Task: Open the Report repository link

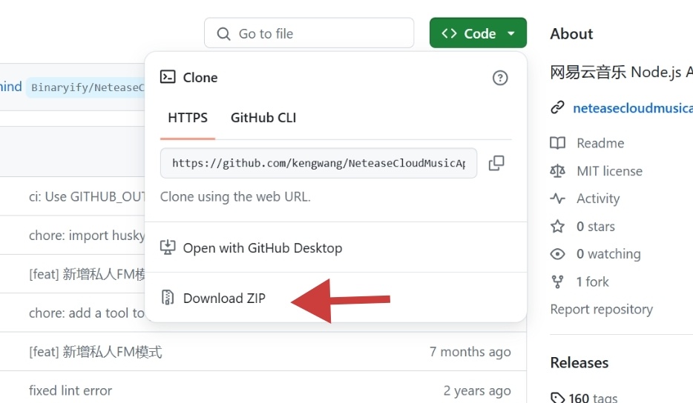Action: coord(601,309)
